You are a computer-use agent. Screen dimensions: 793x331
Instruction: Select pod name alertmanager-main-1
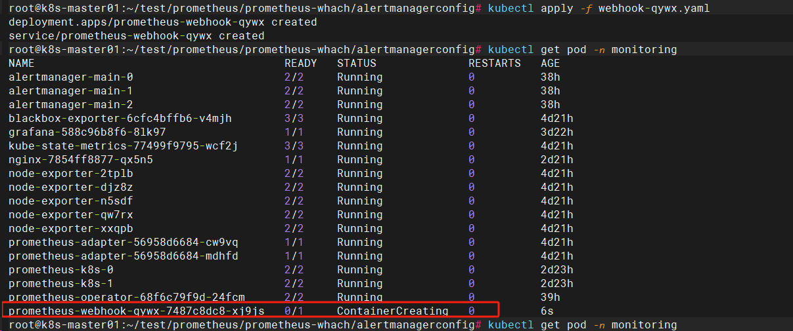[71, 91]
